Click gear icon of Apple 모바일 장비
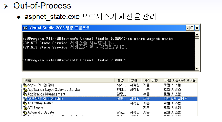This screenshot has height=122, width=222. pyautogui.click(x=25, y=85)
